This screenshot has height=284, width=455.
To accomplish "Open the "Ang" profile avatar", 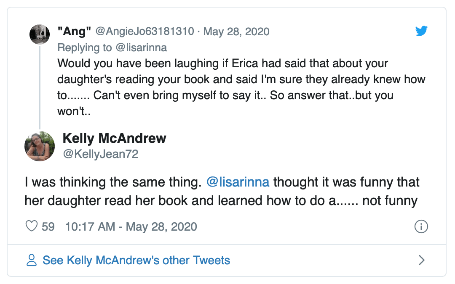I will pos(40,34).
